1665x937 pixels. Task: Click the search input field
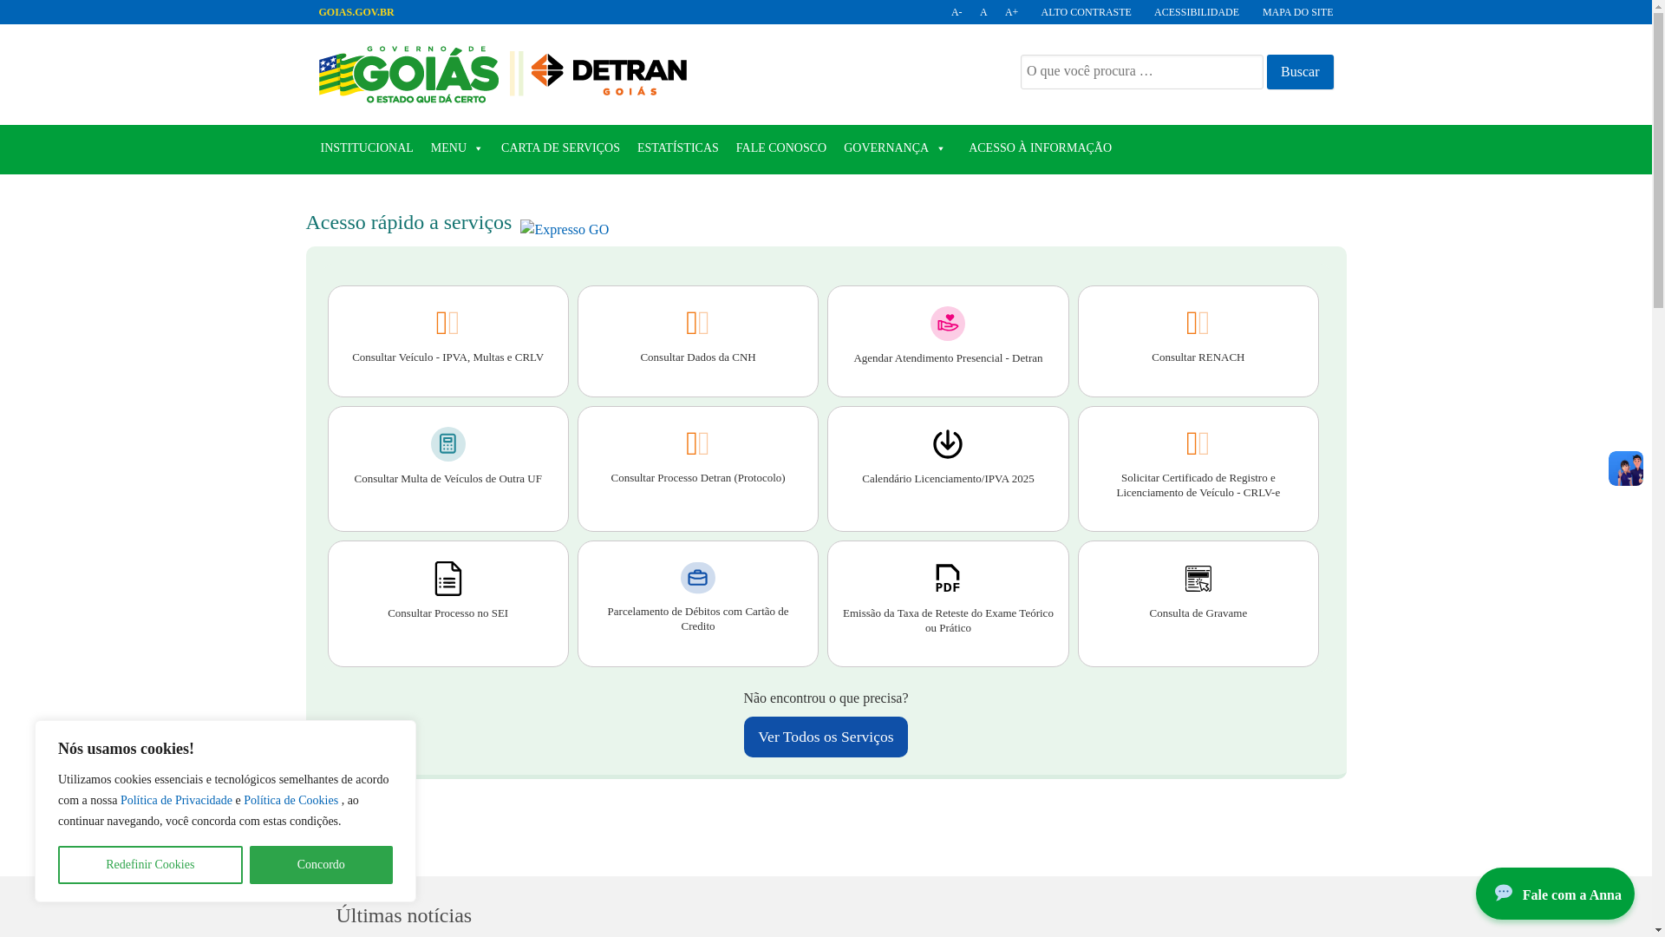(x=1141, y=72)
